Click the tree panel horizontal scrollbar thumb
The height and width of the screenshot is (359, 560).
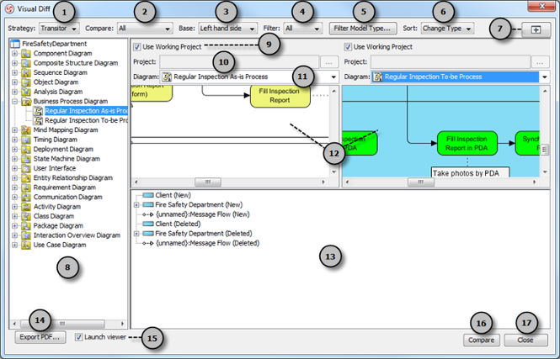[62, 324]
